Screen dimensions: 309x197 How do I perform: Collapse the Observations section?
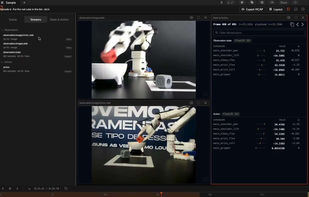pyautogui.click(x=10, y=30)
